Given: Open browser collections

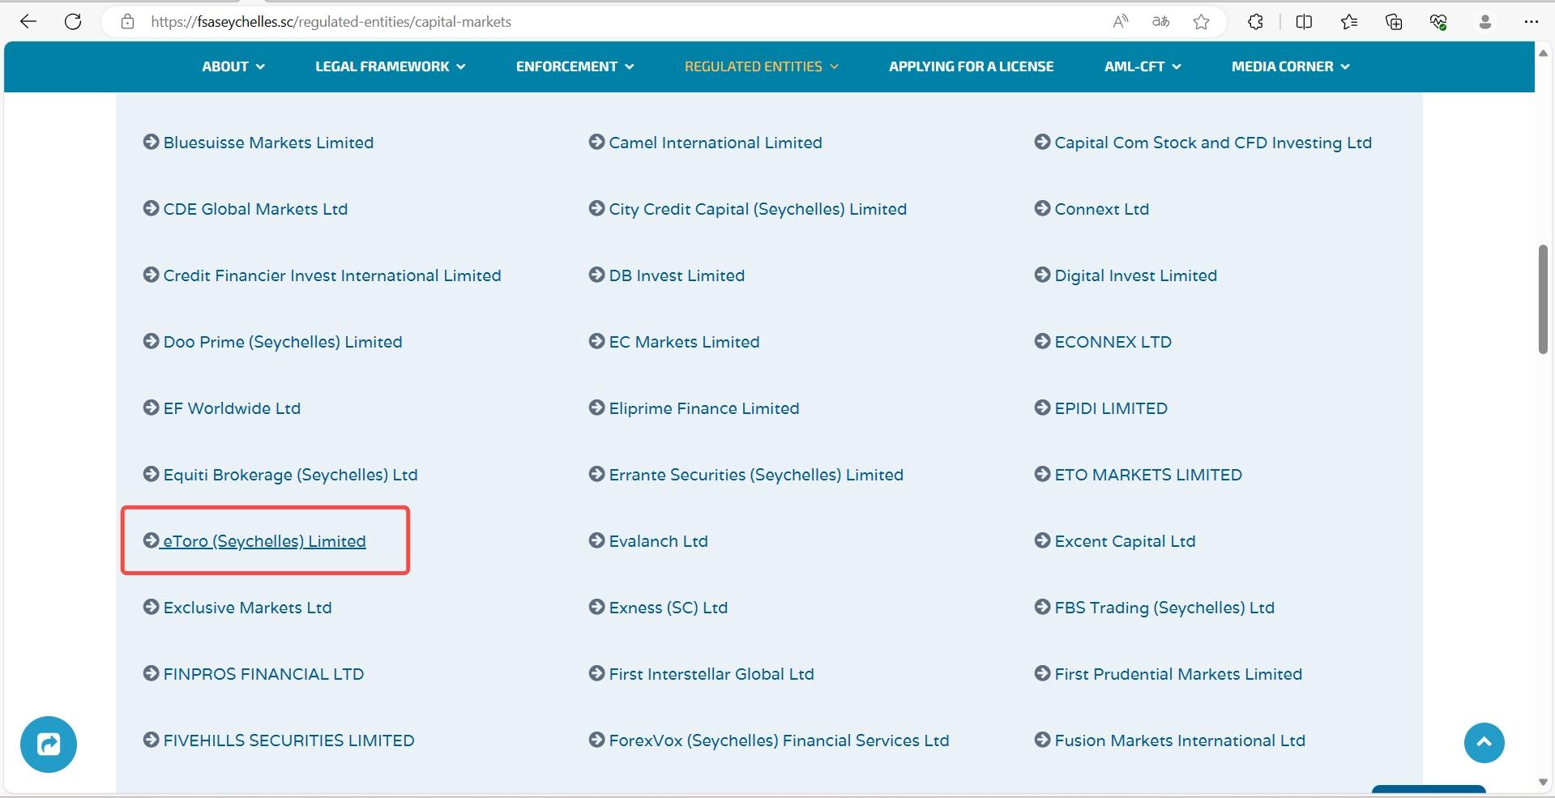Looking at the screenshot, I should pos(1394,22).
